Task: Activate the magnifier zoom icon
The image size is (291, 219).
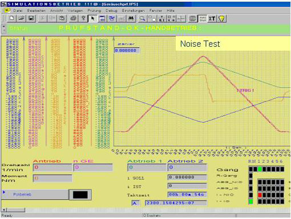Action: pyautogui.click(x=142, y=19)
